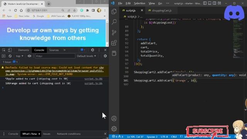This screenshot has height=139, width=247.
Task: Select the bottom drawer Console tab
Action: [x=13, y=134]
